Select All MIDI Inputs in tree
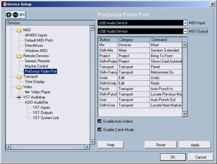 (x=36, y=35)
